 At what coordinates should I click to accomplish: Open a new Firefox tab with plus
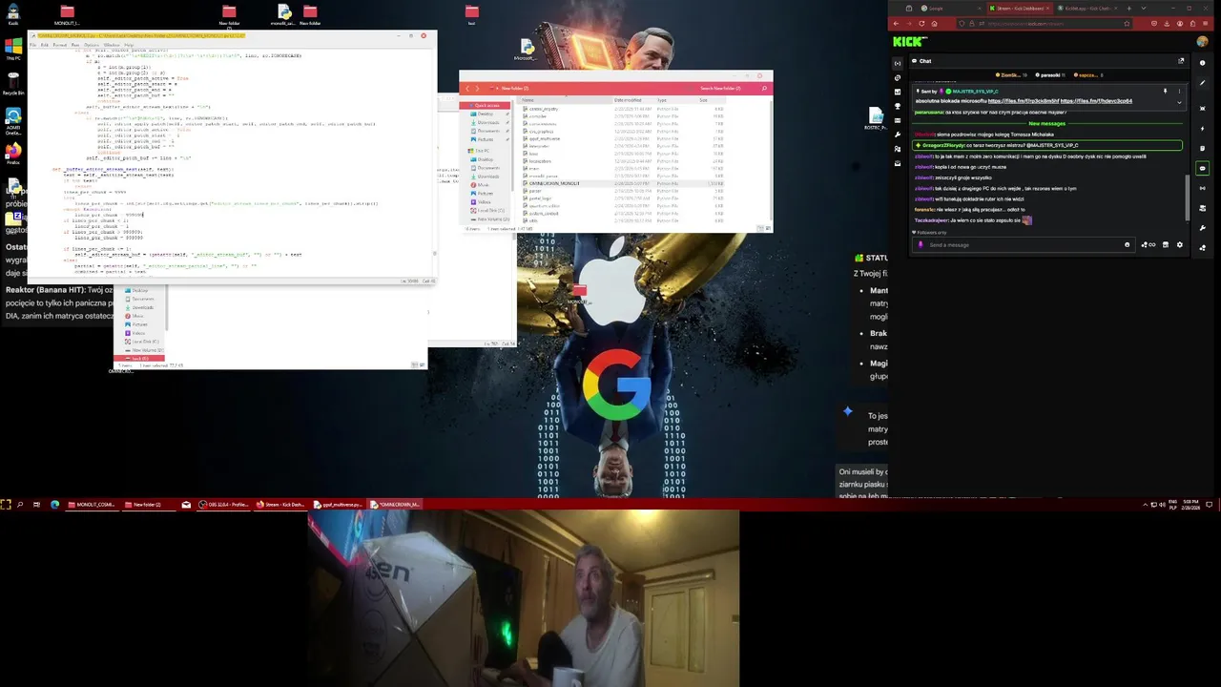pos(1128,9)
